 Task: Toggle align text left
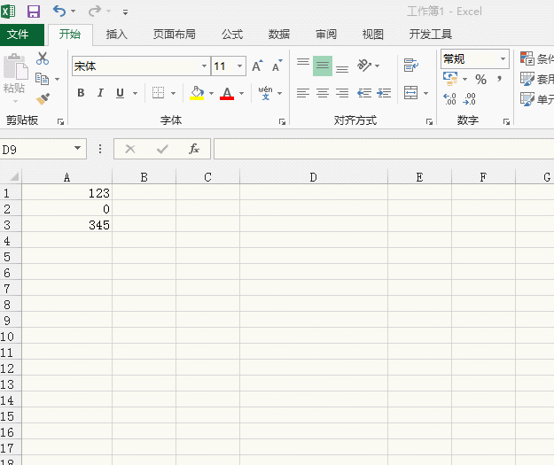[x=303, y=93]
